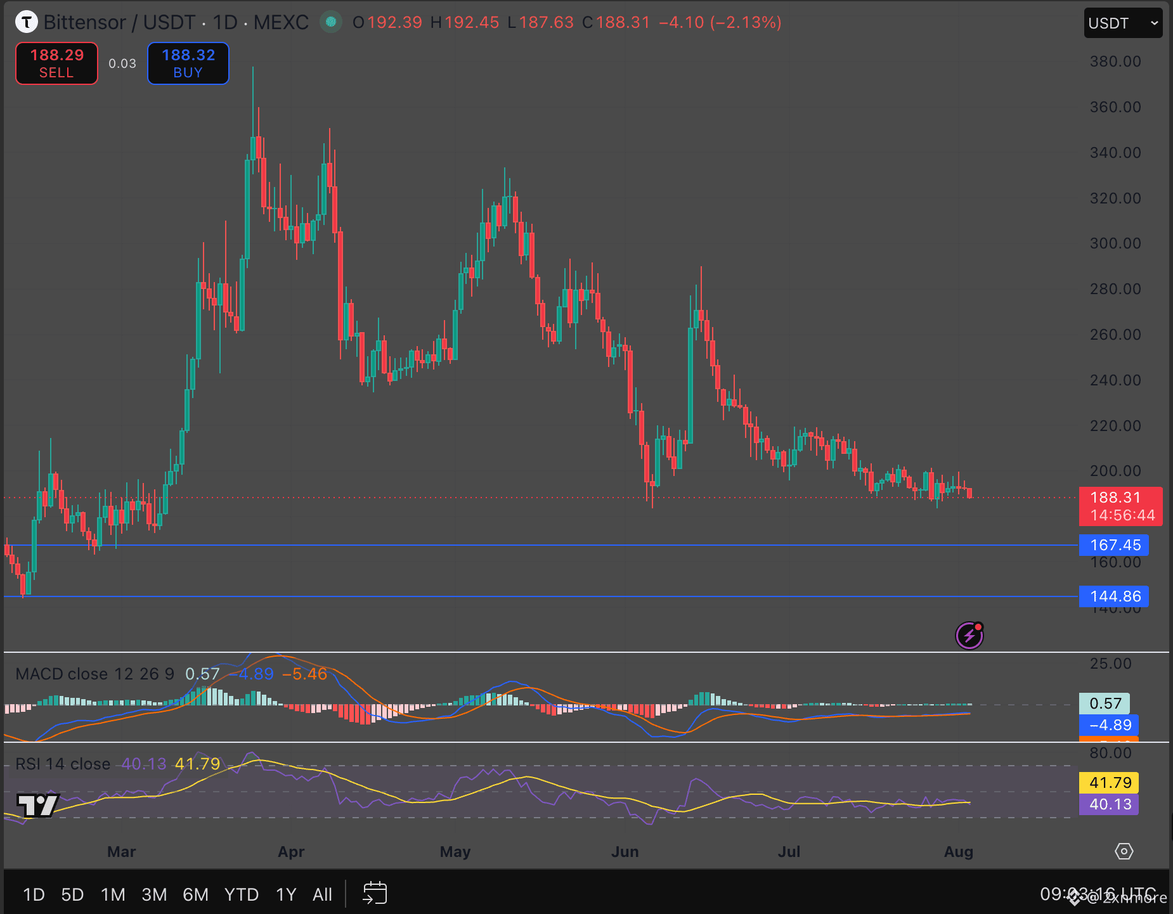Click the May label on time axis
The height and width of the screenshot is (914, 1173).
tap(455, 852)
